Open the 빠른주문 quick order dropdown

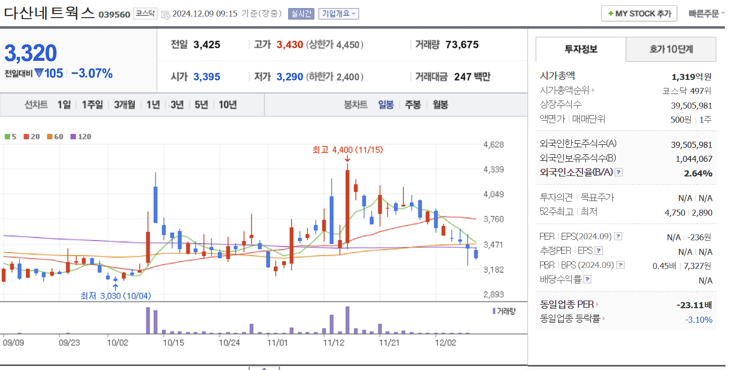click(707, 14)
